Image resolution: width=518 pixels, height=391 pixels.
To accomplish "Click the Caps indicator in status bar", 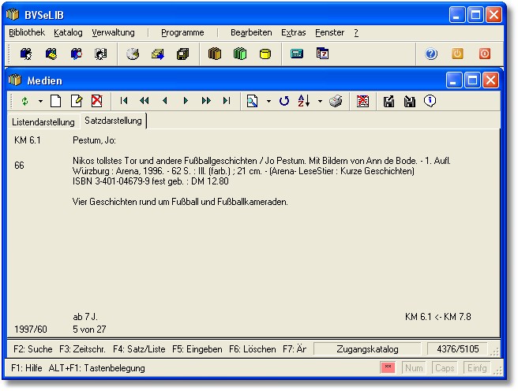I will (x=445, y=368).
